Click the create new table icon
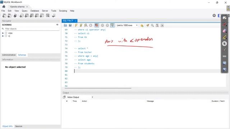The height and width of the screenshot is (129, 230). click(x=27, y=15)
